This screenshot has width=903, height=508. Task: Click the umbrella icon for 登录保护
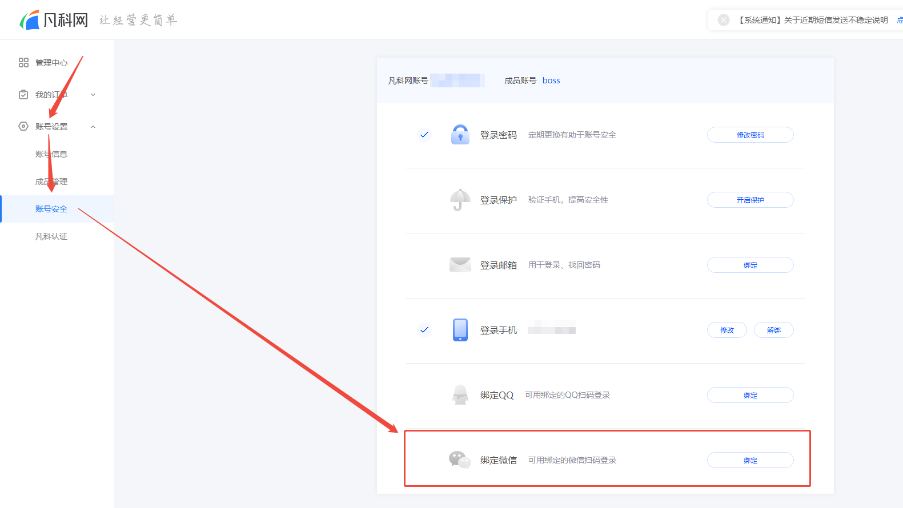pyautogui.click(x=460, y=200)
